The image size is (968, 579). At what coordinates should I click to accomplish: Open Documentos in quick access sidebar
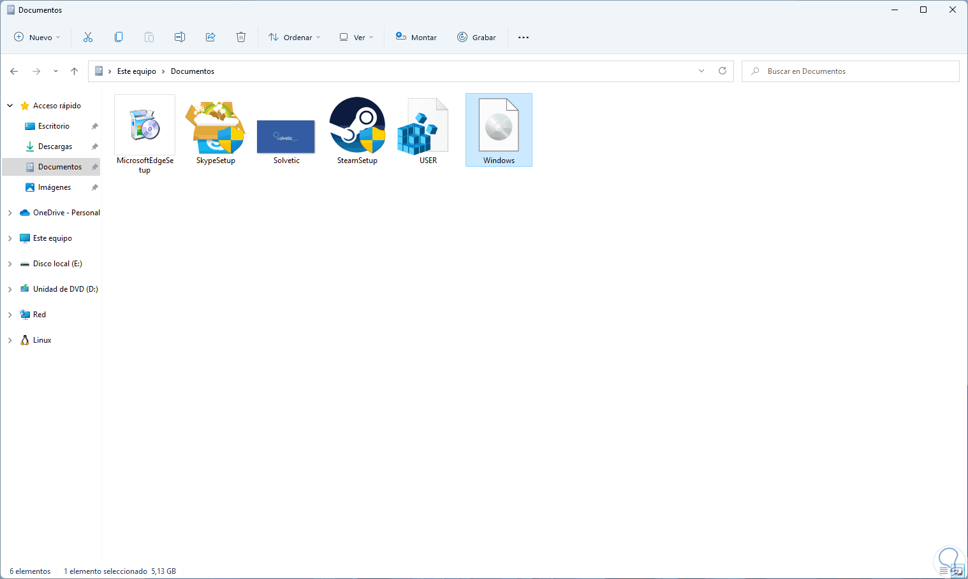60,167
